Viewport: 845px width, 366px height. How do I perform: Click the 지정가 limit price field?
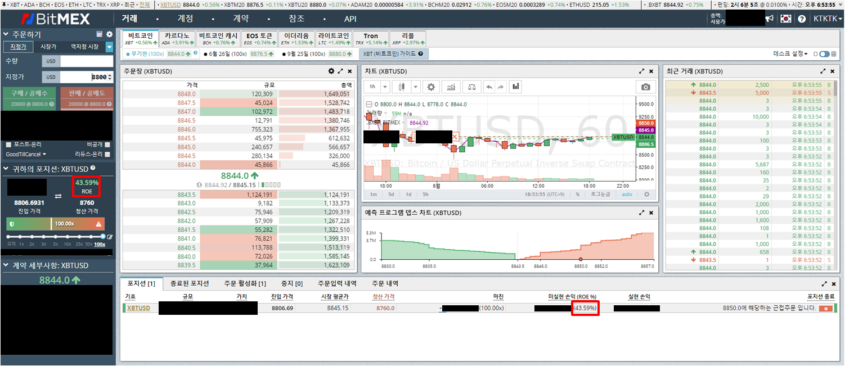[87, 77]
